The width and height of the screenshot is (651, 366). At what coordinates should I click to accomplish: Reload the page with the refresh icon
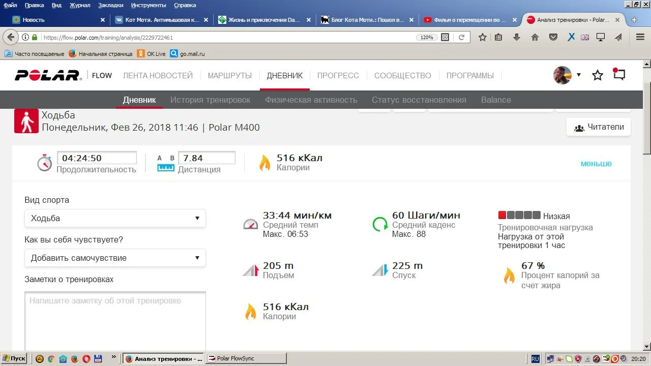coord(461,37)
